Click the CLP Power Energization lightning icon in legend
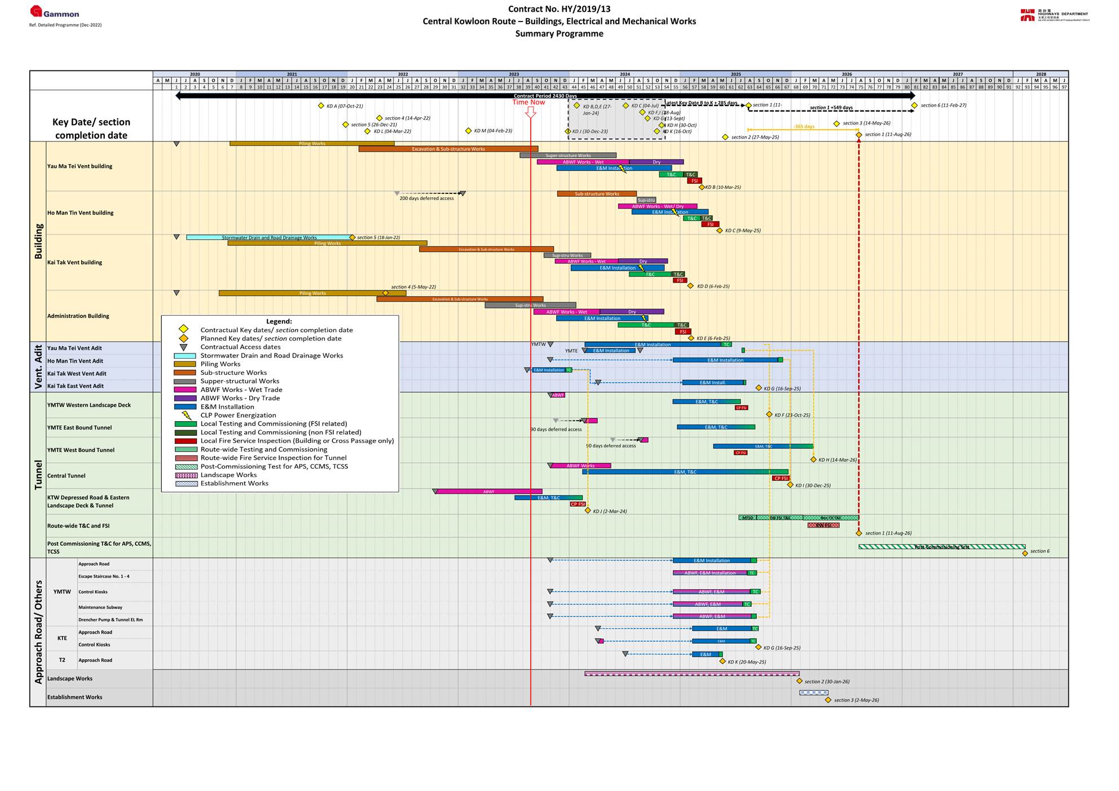This screenshot has height=791, width=1119. pyautogui.click(x=186, y=416)
